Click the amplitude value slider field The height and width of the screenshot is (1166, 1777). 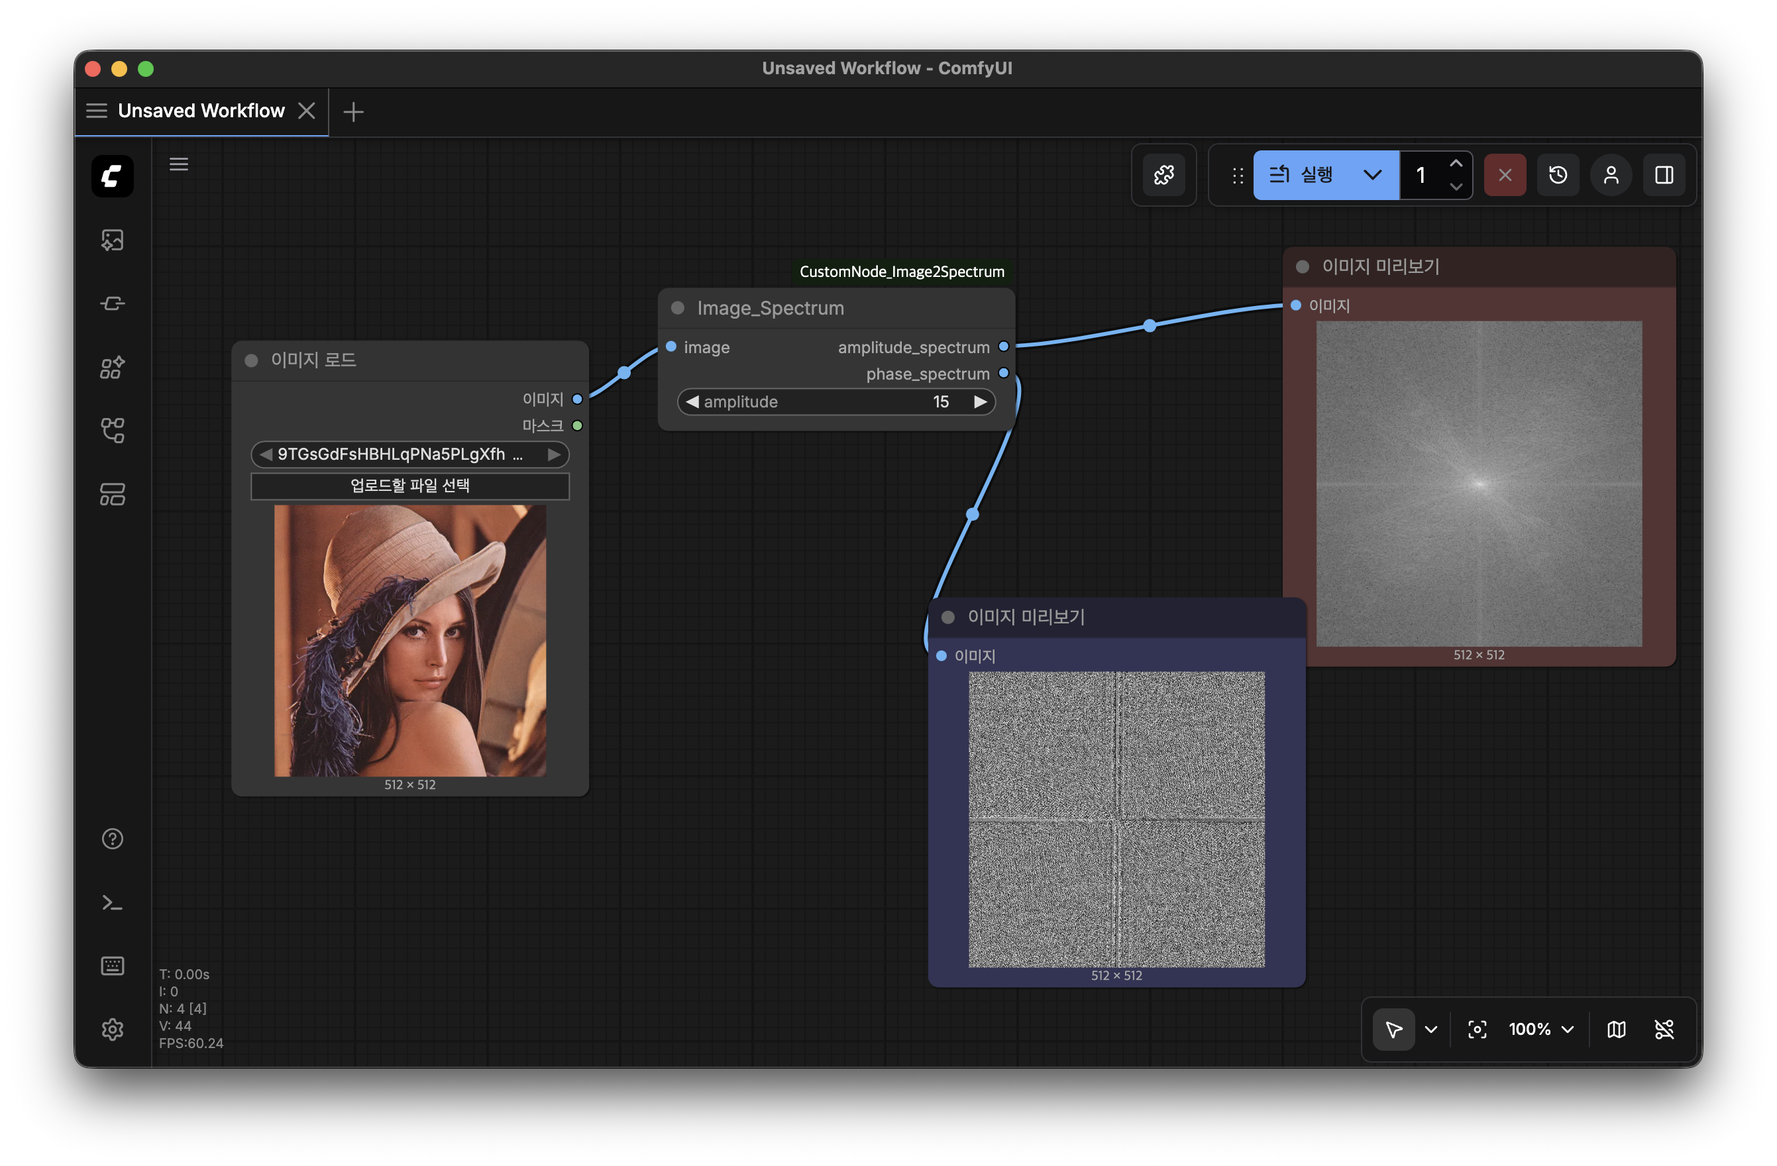point(836,401)
